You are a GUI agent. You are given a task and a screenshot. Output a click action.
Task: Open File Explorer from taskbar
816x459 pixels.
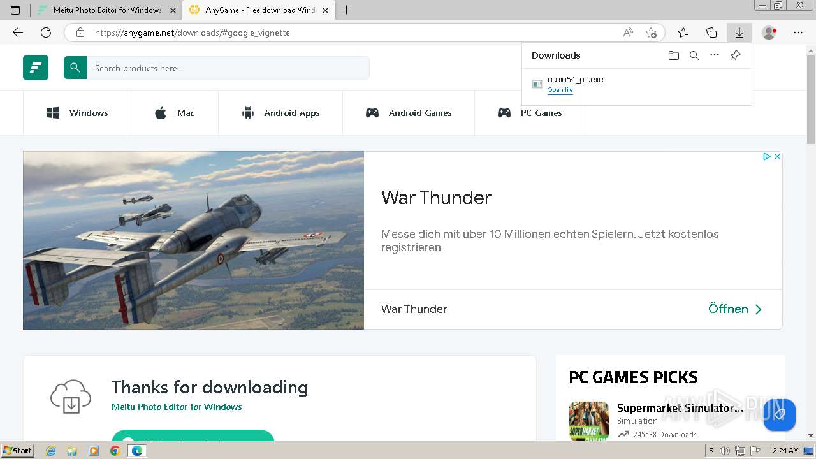click(x=72, y=451)
